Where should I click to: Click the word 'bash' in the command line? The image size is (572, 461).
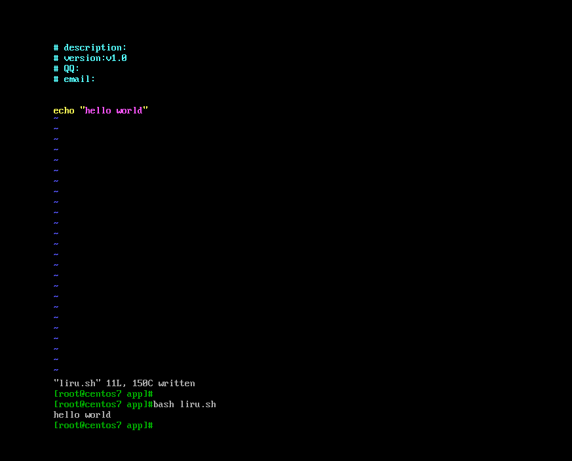point(164,405)
